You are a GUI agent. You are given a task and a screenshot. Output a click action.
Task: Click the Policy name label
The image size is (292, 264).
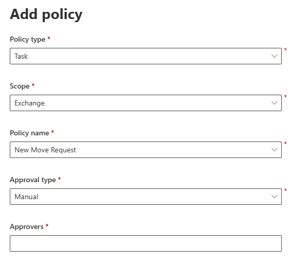pos(29,133)
